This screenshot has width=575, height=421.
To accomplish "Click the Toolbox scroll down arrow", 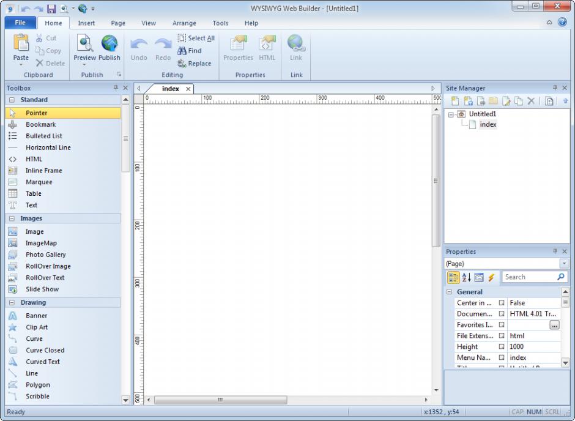I will 126,400.
